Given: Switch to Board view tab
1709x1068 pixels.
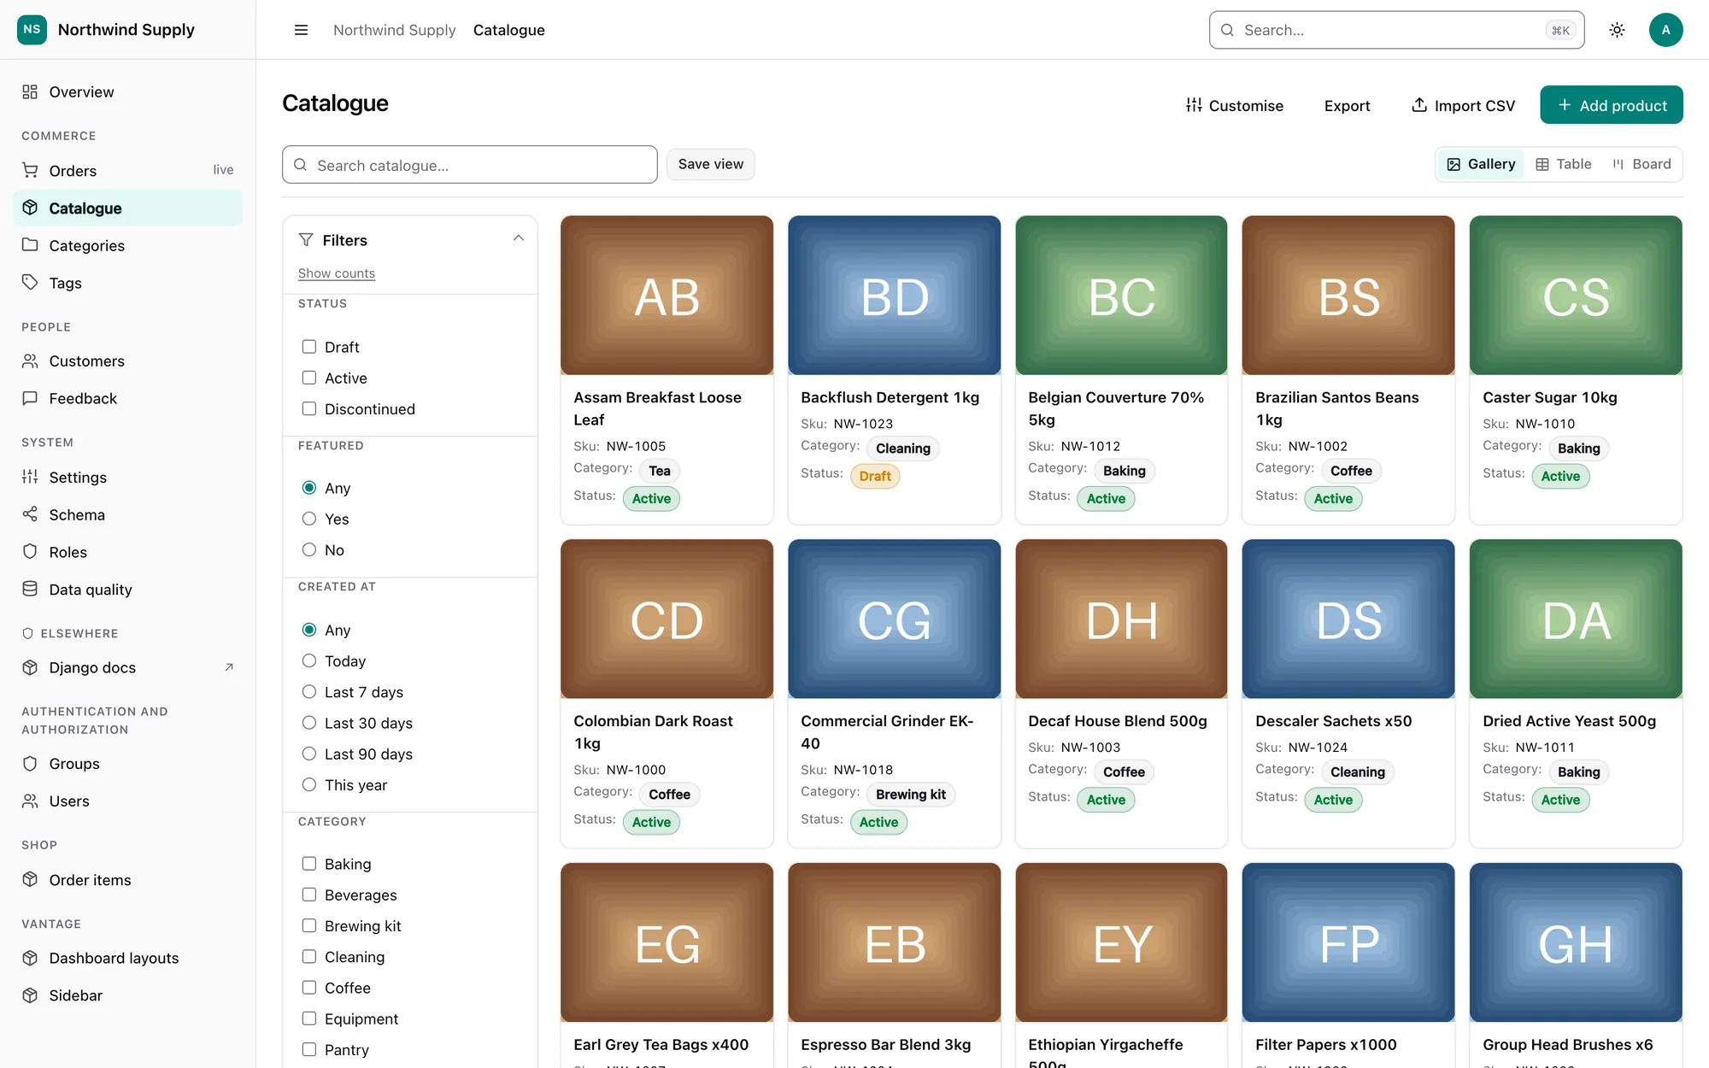Looking at the screenshot, I should click(1641, 164).
